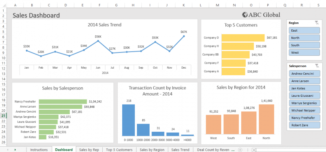Add a new sheet with plus icon
The height and width of the screenshot is (152, 326).
tap(240, 150)
